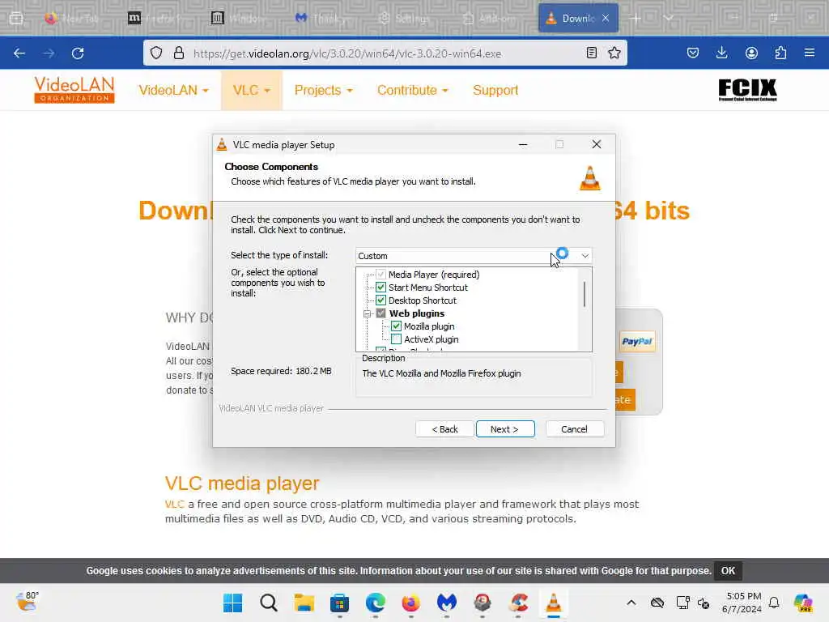Open CCleaner icon in taskbar
Image resolution: width=829 pixels, height=622 pixels.
pyautogui.click(x=518, y=603)
